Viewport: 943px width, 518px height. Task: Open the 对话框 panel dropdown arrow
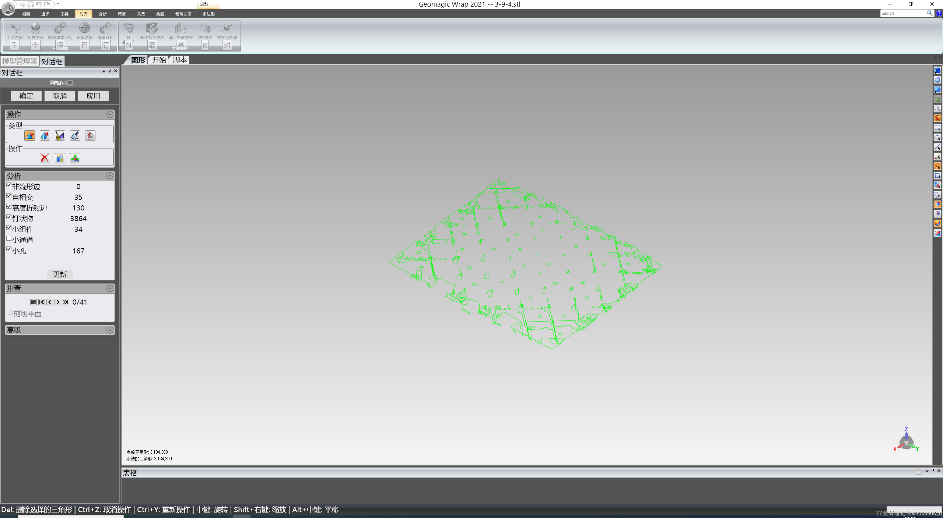(104, 71)
